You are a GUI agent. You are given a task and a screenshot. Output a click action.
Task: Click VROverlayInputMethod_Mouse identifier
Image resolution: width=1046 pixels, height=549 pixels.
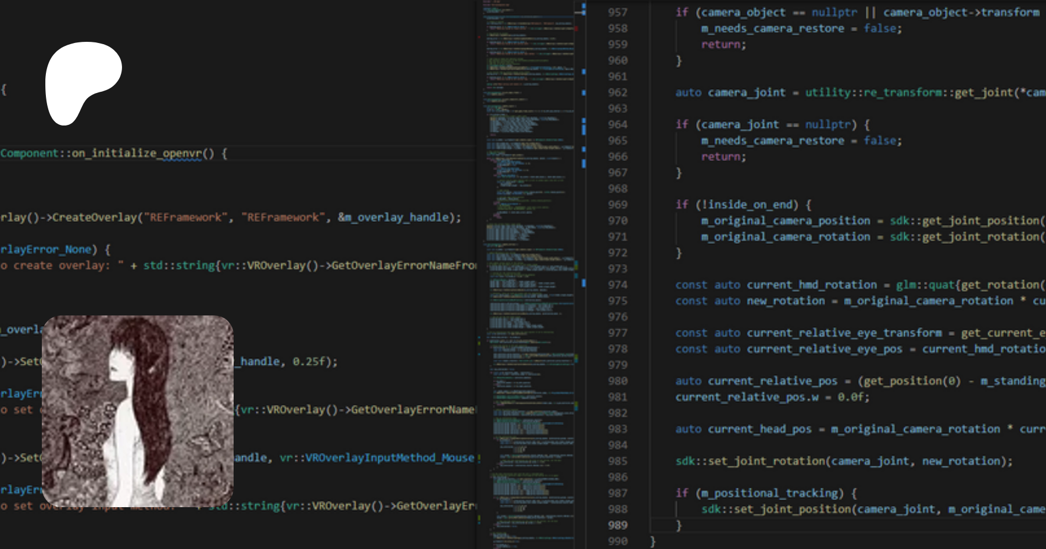(x=377, y=458)
